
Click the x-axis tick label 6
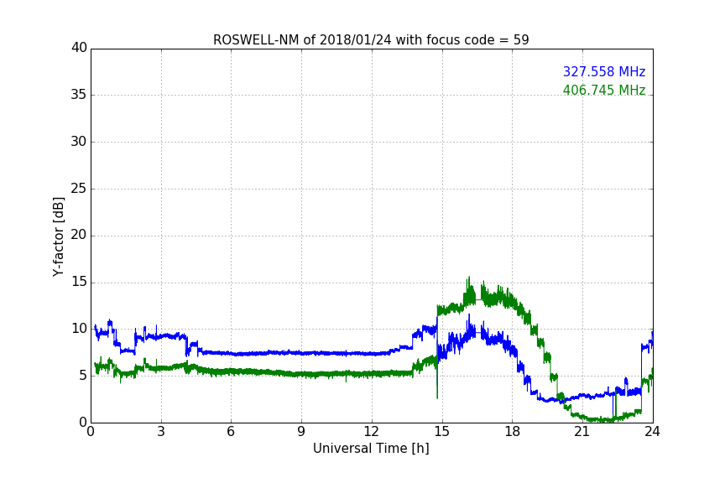(231, 432)
